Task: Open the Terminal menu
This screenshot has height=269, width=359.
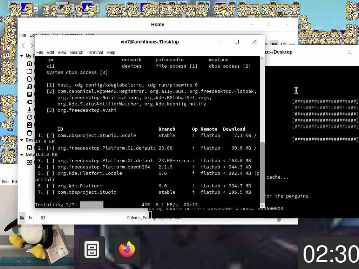Action: (95, 53)
